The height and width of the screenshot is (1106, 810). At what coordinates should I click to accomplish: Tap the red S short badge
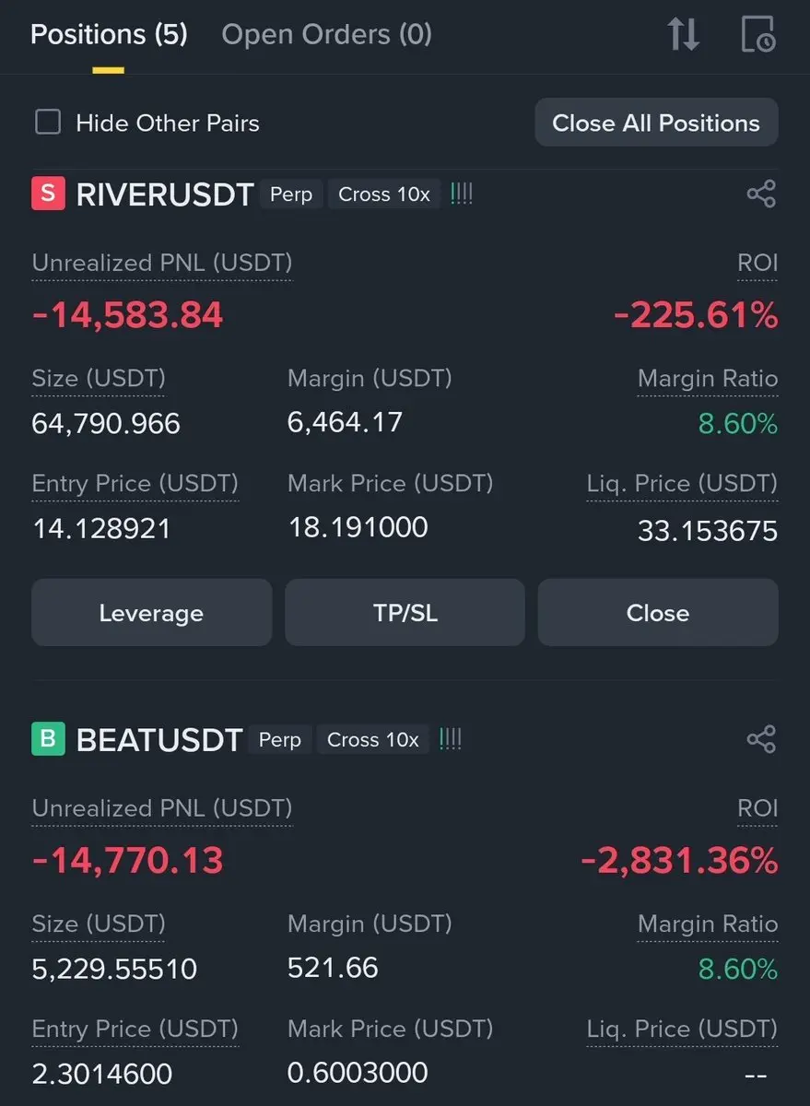coord(48,194)
